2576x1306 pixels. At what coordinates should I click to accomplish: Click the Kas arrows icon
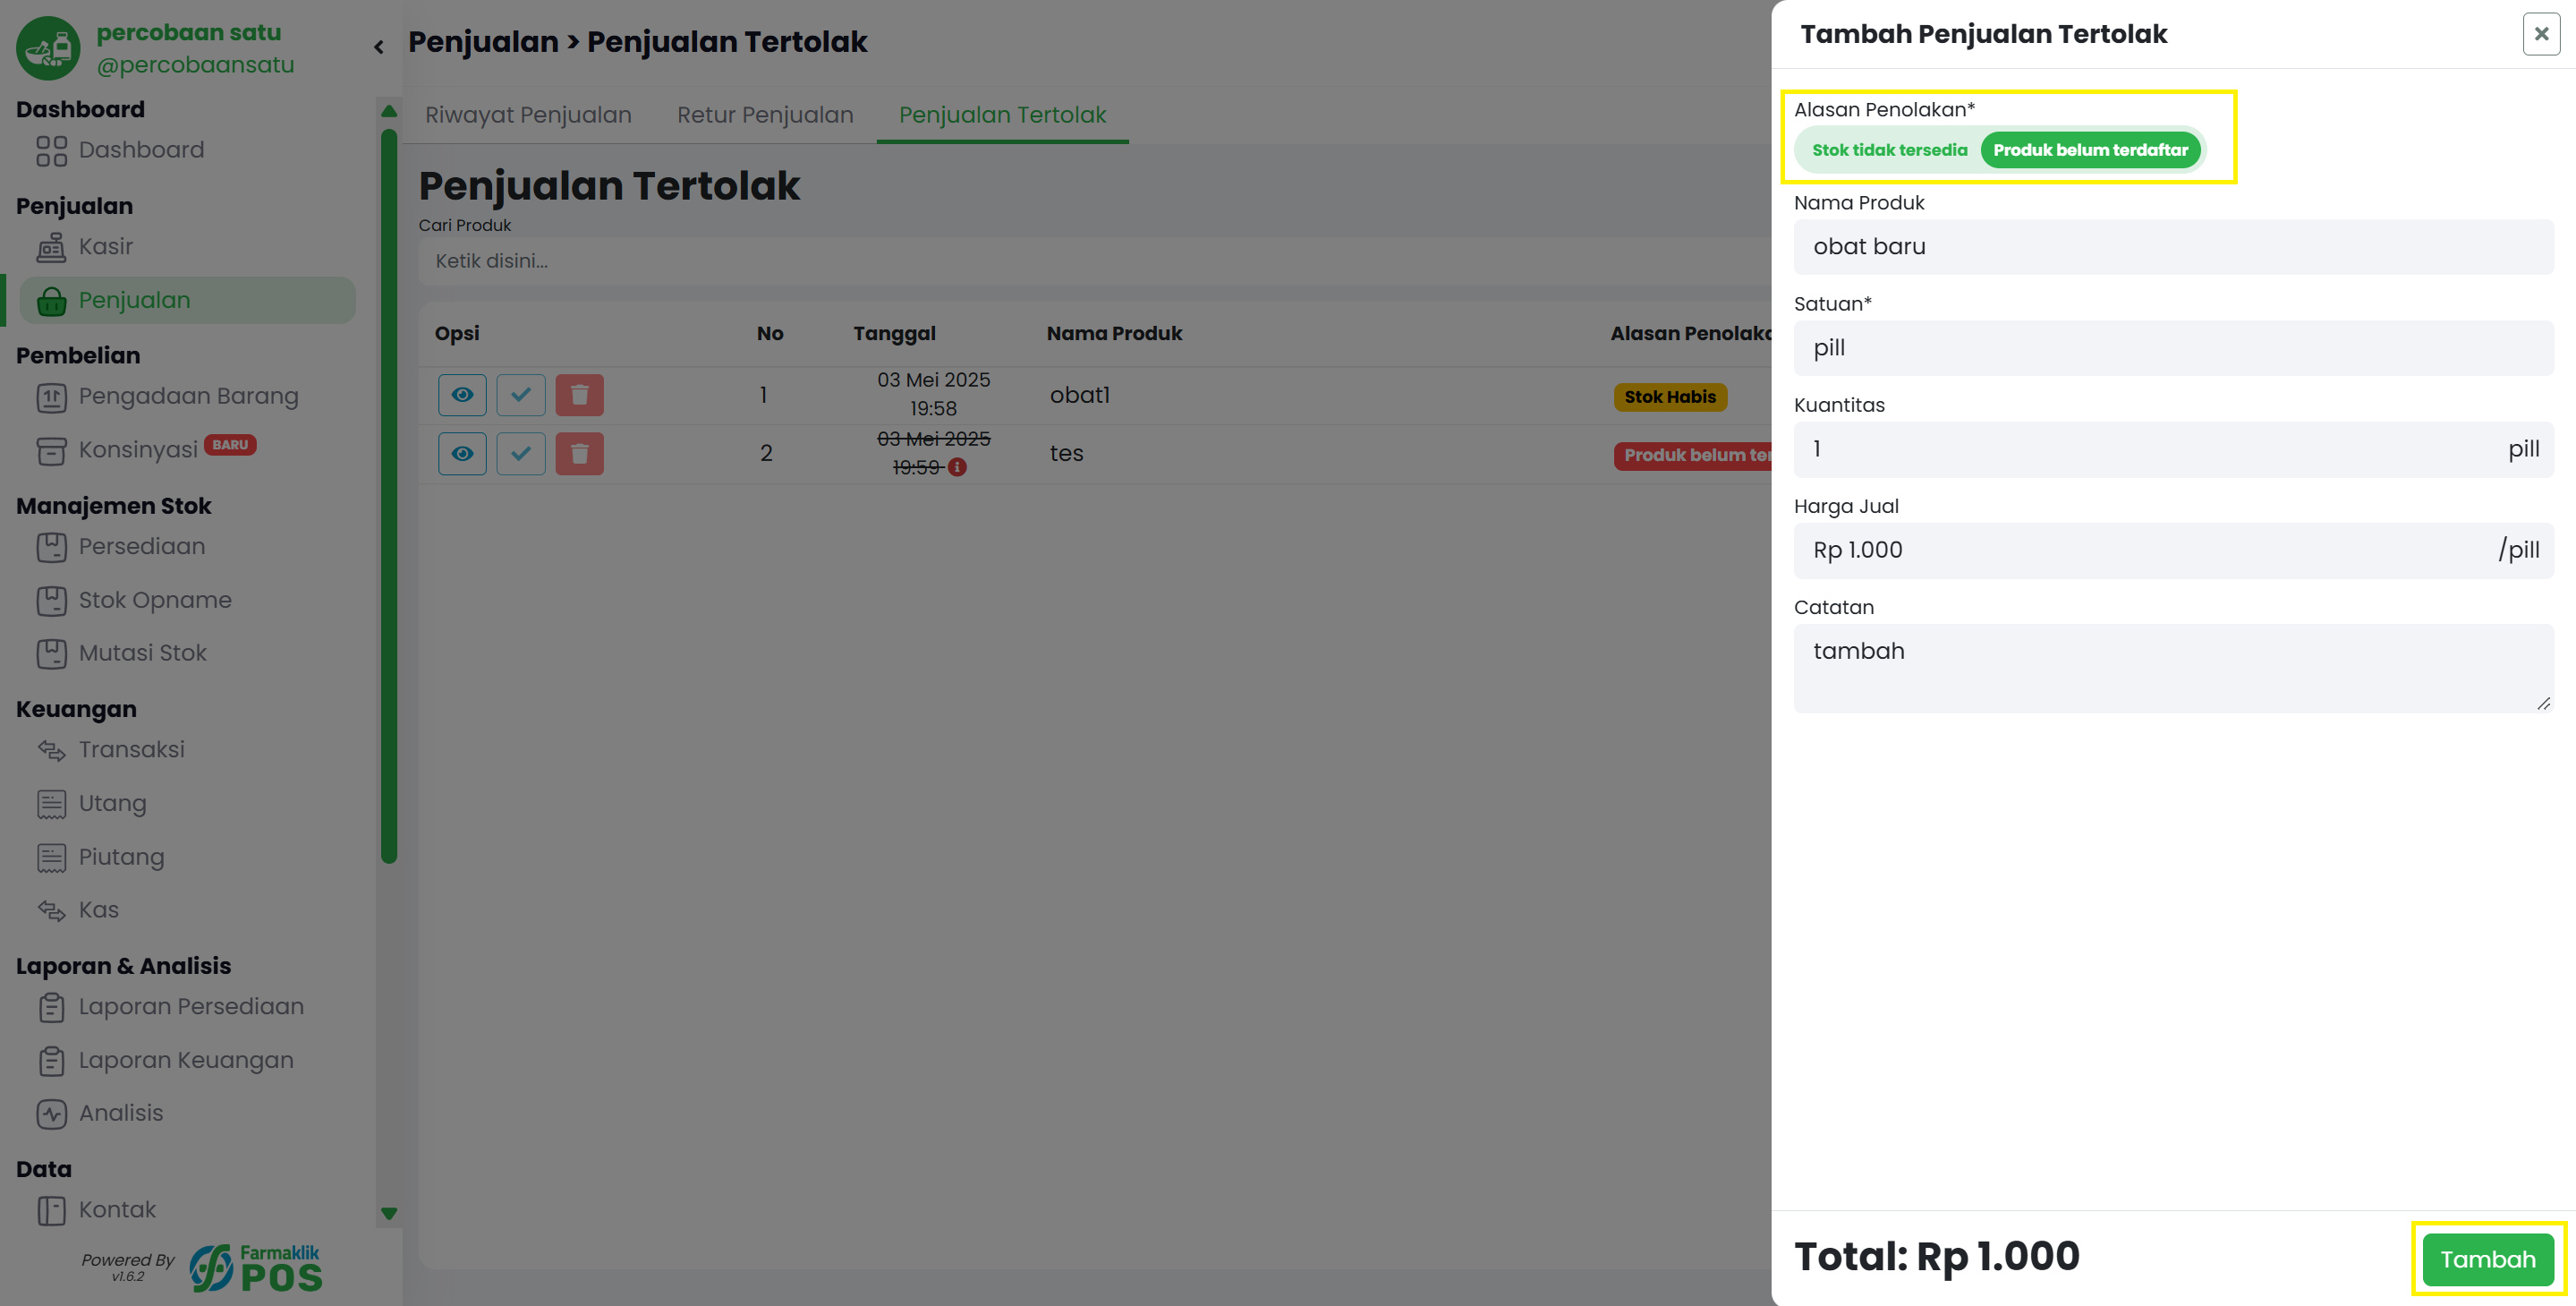click(51, 910)
